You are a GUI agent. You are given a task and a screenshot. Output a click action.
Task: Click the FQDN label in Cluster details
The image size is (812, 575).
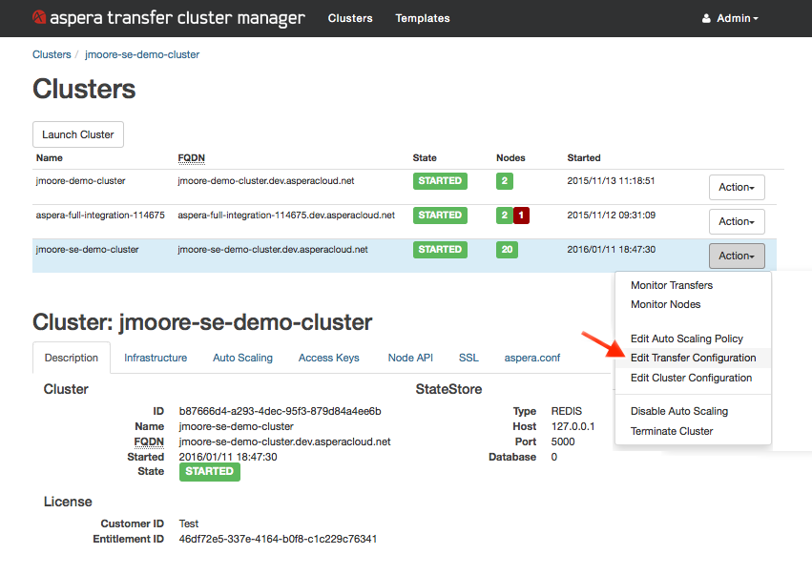[x=149, y=442]
